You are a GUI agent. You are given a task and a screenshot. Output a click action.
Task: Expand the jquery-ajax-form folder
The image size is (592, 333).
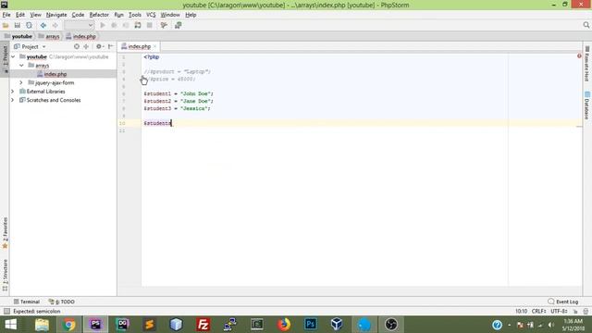(x=21, y=82)
